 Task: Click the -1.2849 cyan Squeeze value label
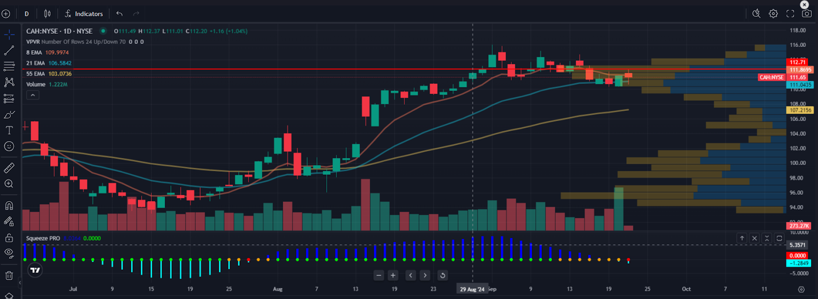798,263
